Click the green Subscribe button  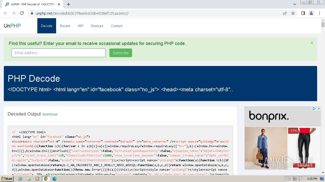coord(121,53)
